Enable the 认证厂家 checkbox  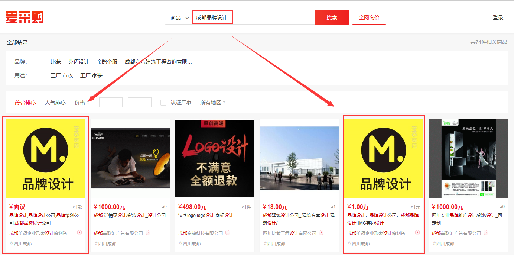(x=163, y=103)
